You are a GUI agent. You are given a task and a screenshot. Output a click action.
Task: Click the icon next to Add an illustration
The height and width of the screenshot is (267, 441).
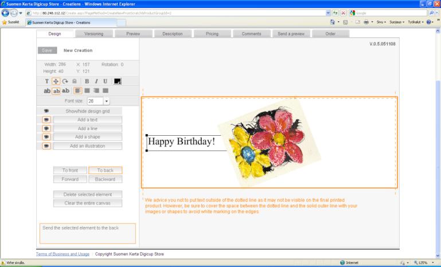click(x=46, y=146)
